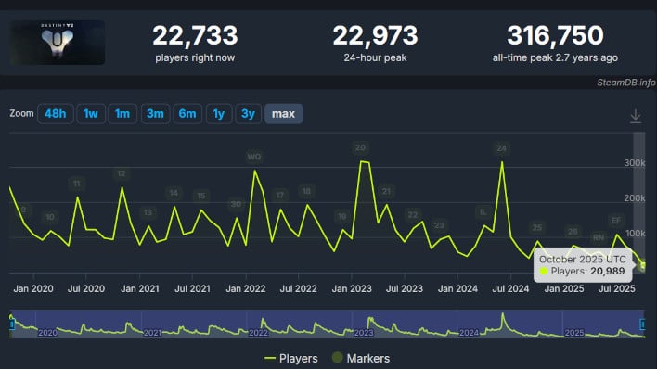Select the 6m zoom range
657x369 pixels.
187,113
